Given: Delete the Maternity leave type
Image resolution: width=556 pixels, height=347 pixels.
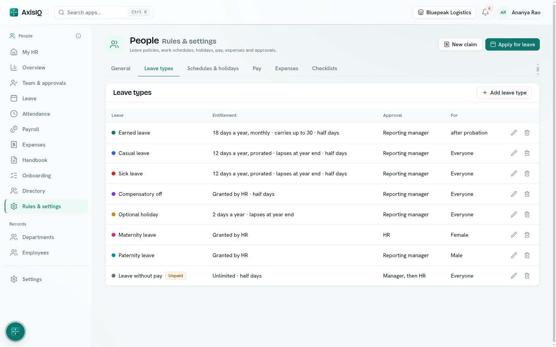Looking at the screenshot, I should [527, 235].
